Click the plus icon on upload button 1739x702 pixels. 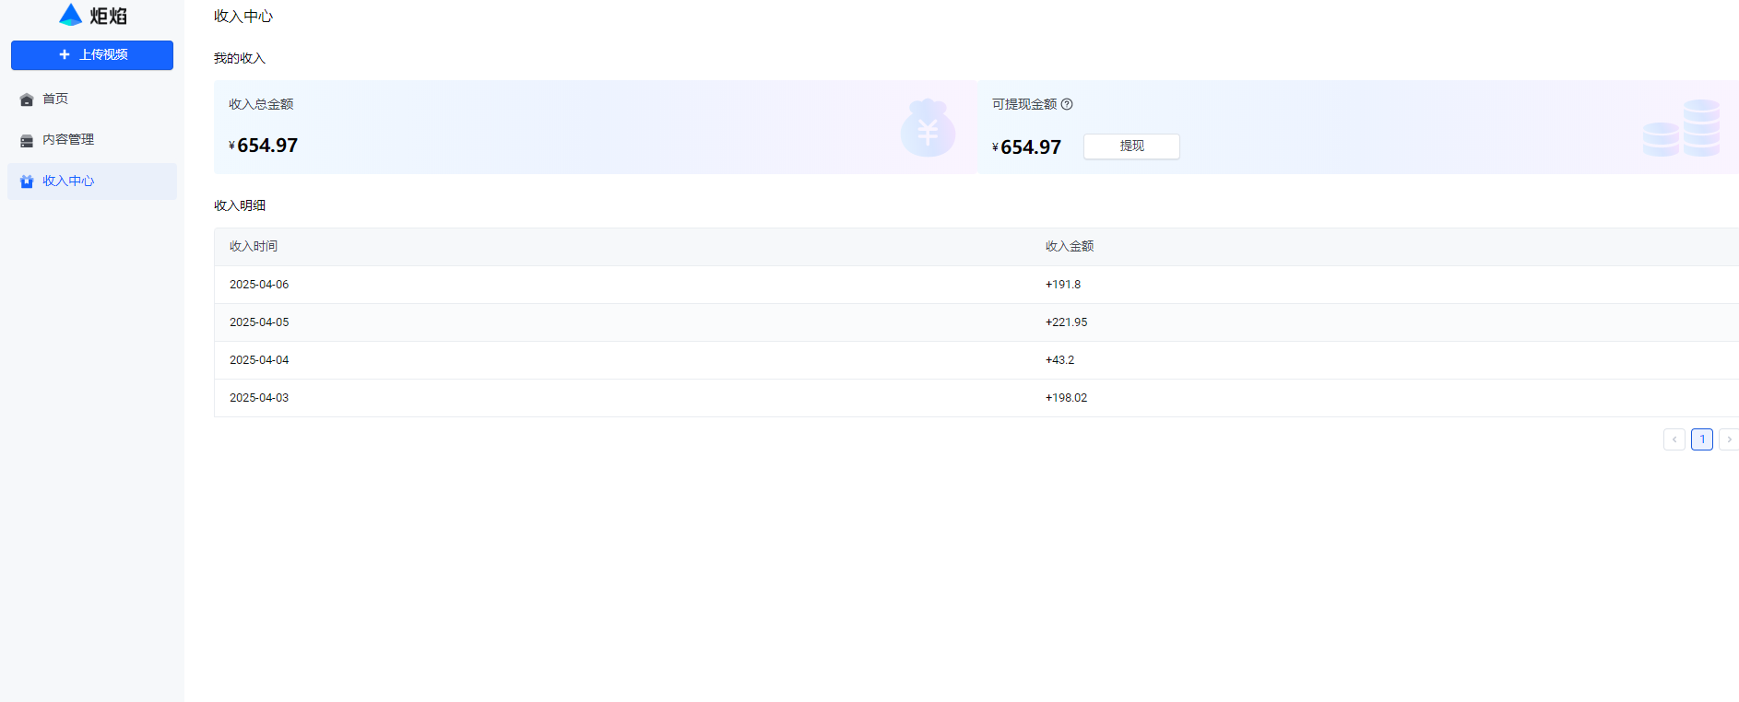(65, 55)
